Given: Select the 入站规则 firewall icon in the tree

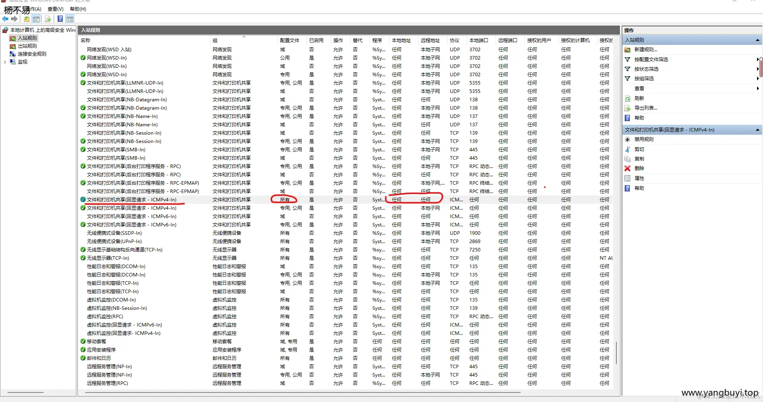Looking at the screenshot, I should pyautogui.click(x=13, y=38).
